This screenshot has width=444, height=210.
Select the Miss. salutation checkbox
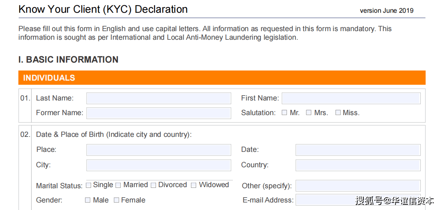pyautogui.click(x=338, y=112)
